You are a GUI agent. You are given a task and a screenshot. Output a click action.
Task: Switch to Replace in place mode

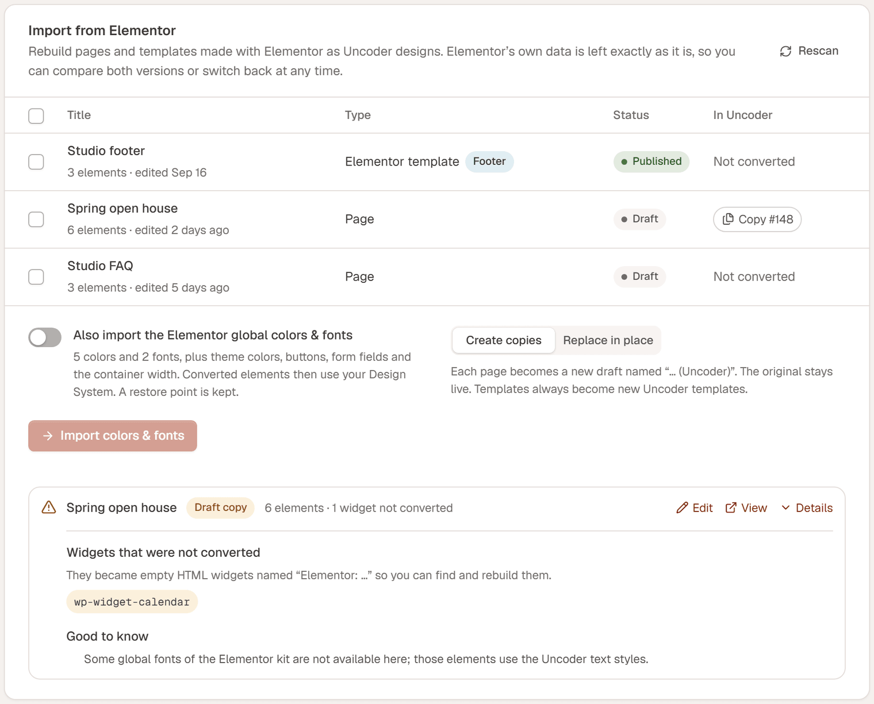tap(608, 340)
